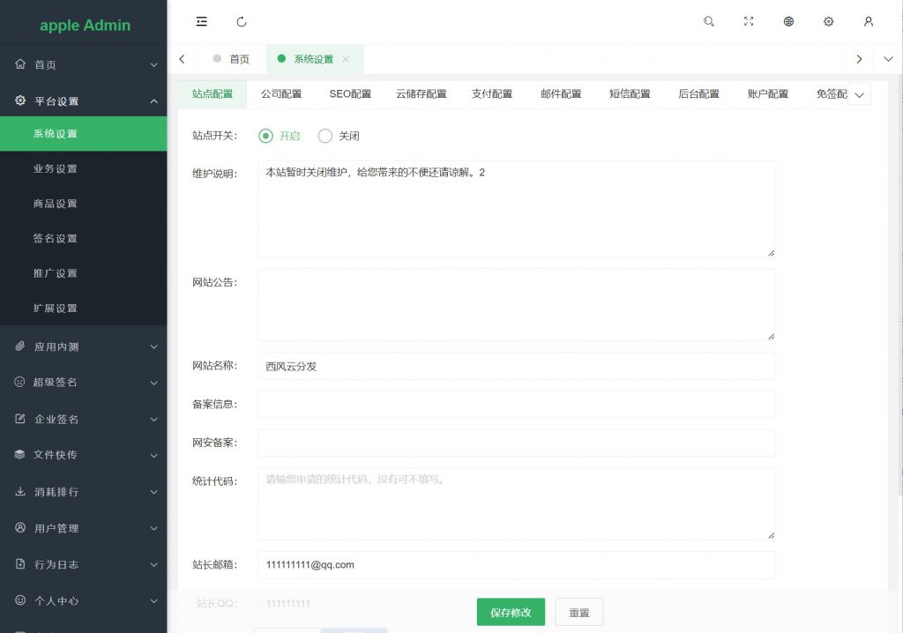The image size is (903, 633).
Task: Click the 保存修改 button
Action: [511, 612]
